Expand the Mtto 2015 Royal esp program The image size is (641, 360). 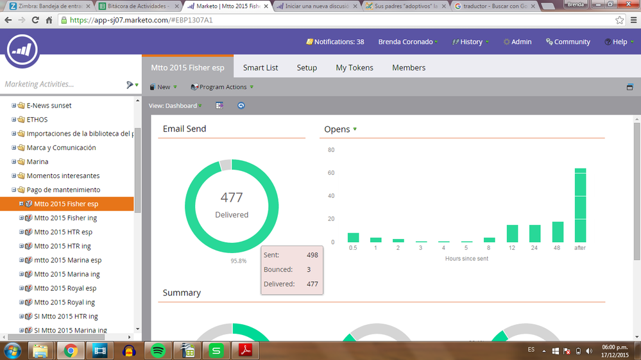21,288
